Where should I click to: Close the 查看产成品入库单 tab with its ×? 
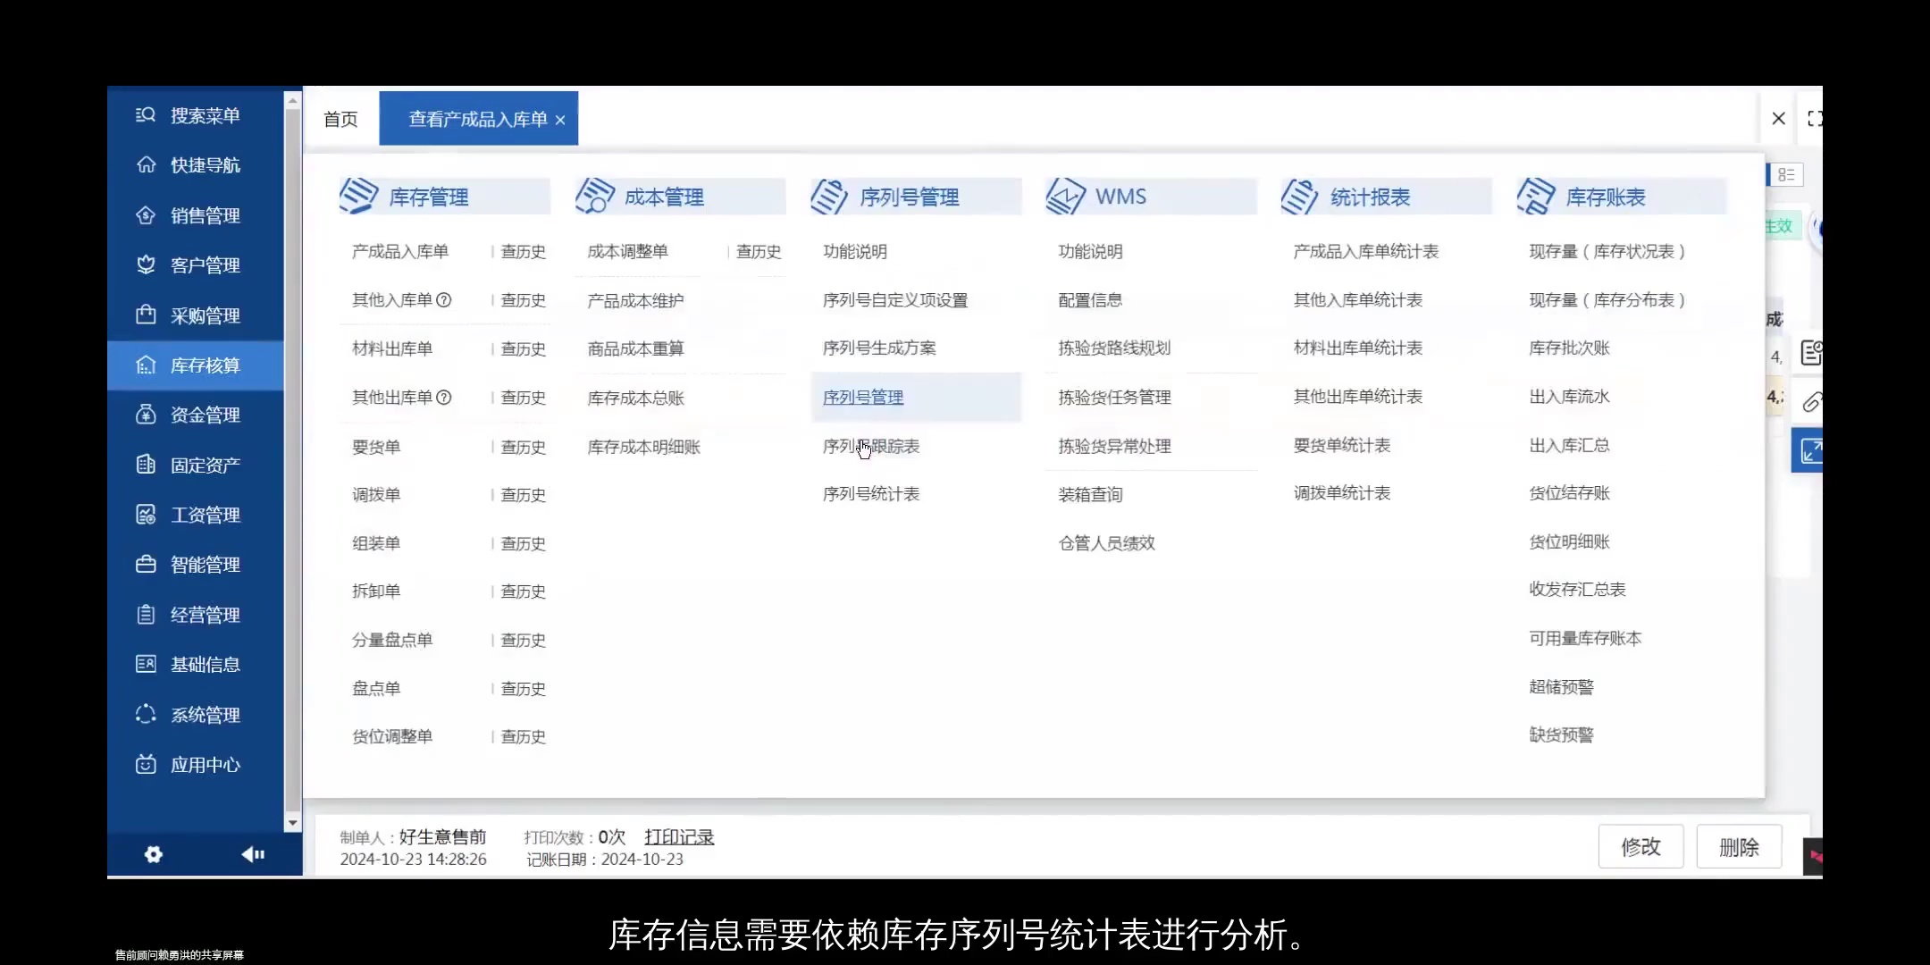click(560, 119)
